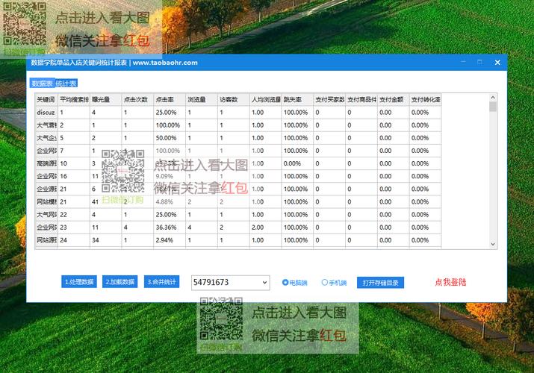Sort by the 支付转化率 column header

coord(426,100)
